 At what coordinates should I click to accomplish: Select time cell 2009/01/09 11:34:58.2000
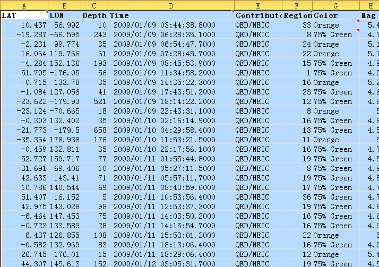171,73
